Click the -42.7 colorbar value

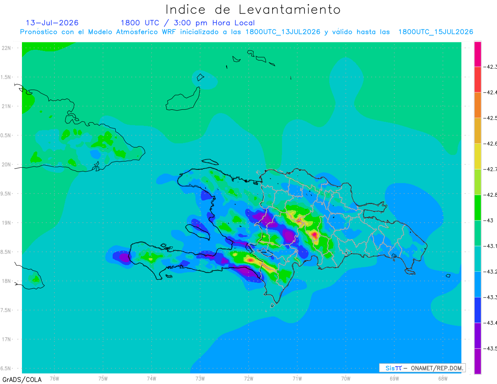click(490, 169)
